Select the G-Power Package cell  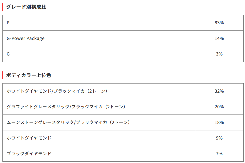26,39
